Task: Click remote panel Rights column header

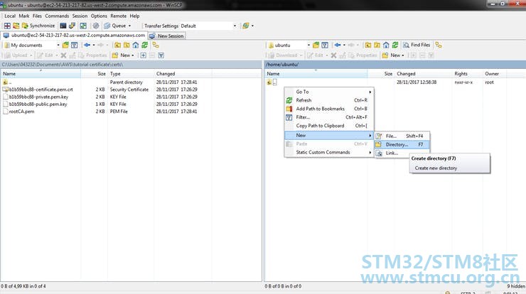Action: click(x=467, y=74)
